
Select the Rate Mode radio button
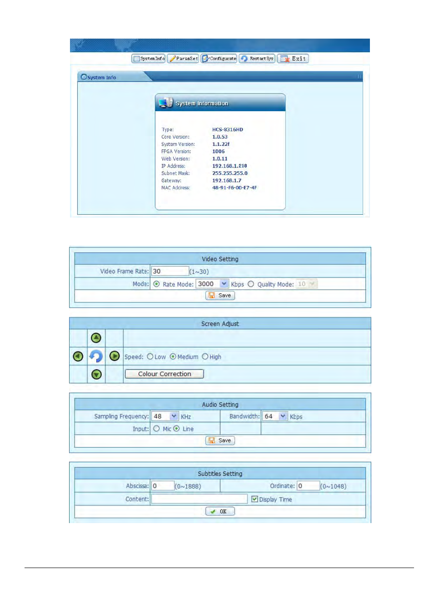[x=156, y=284]
